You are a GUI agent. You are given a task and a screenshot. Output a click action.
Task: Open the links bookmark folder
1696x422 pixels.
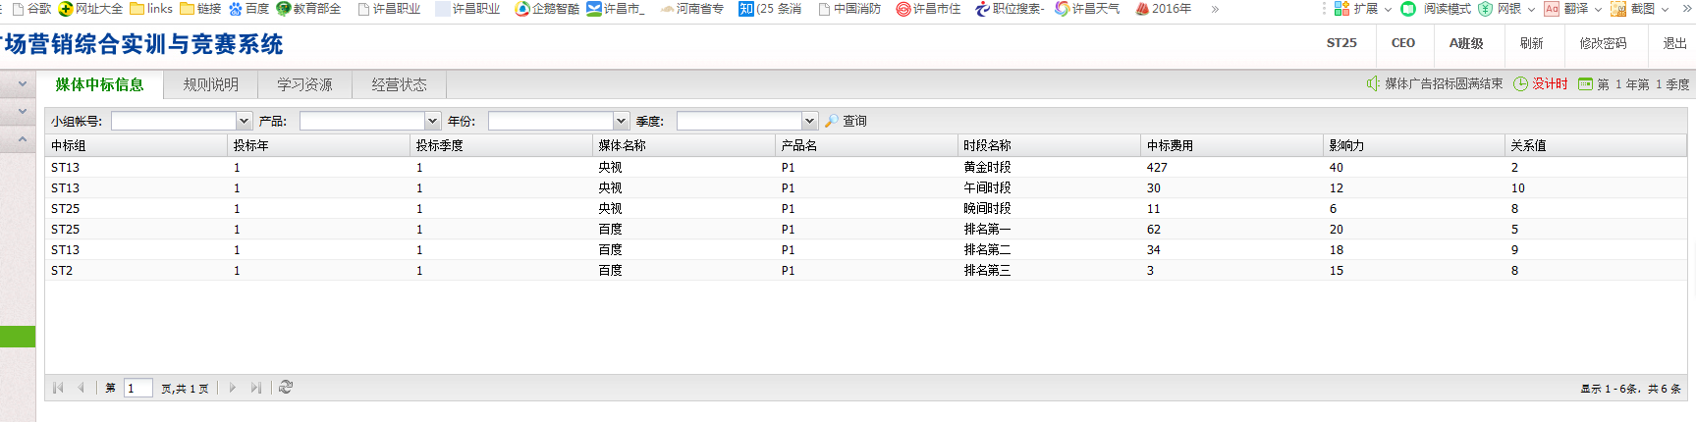click(x=151, y=9)
